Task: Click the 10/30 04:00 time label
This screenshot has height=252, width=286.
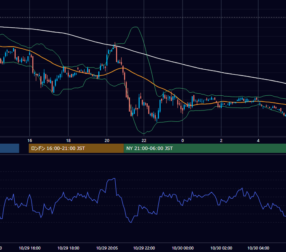Action: click(258, 248)
